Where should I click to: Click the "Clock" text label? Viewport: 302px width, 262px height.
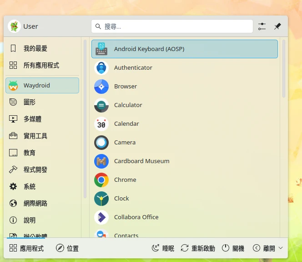pyautogui.click(x=121, y=199)
